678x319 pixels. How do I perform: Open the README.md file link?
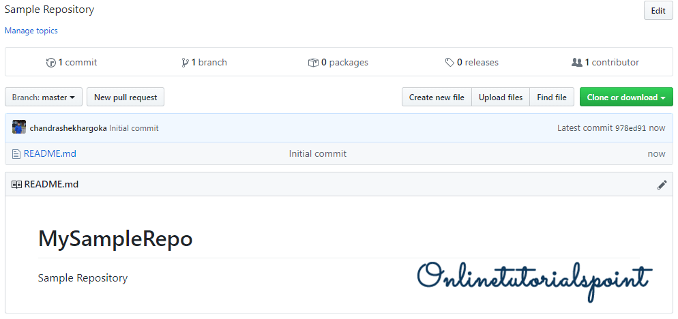(x=50, y=154)
